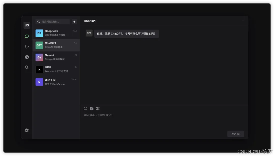The image size is (274, 156).
Task: Select the KIMI conversation
Action: coord(56,70)
